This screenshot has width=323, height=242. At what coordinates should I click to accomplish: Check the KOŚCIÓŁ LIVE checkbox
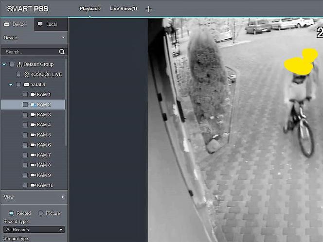[18, 74]
